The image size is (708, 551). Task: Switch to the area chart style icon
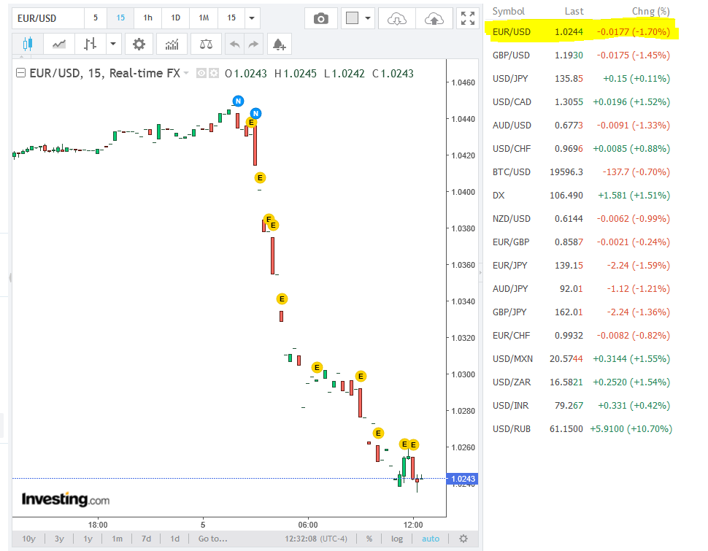coord(58,44)
